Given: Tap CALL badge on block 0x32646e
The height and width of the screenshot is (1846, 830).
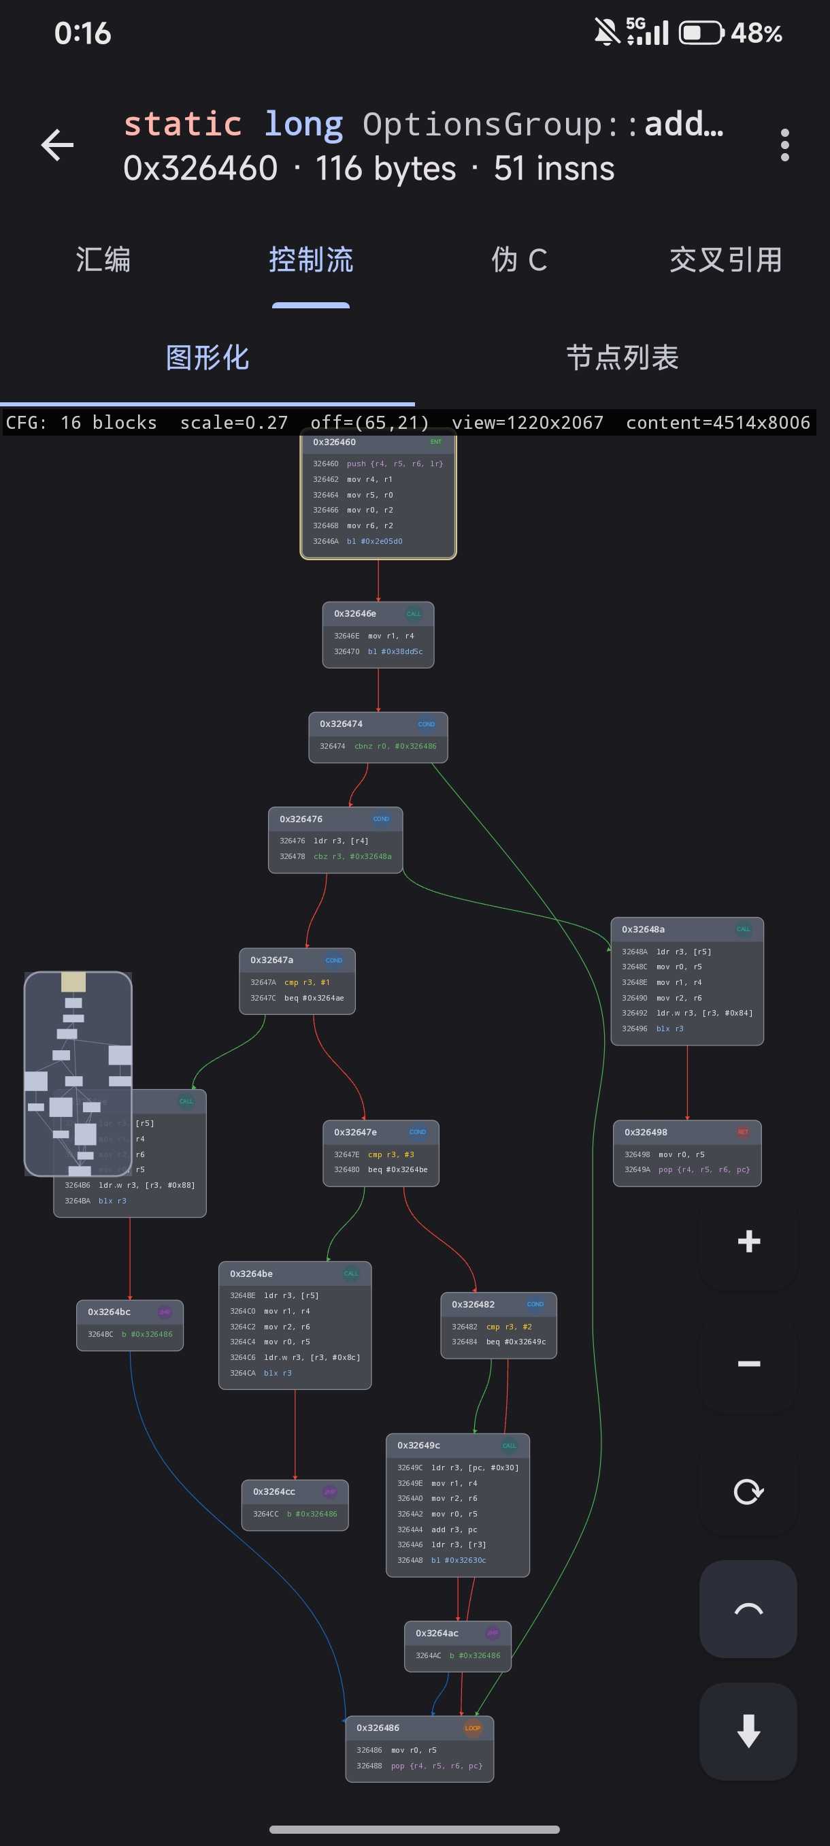Looking at the screenshot, I should click(414, 613).
